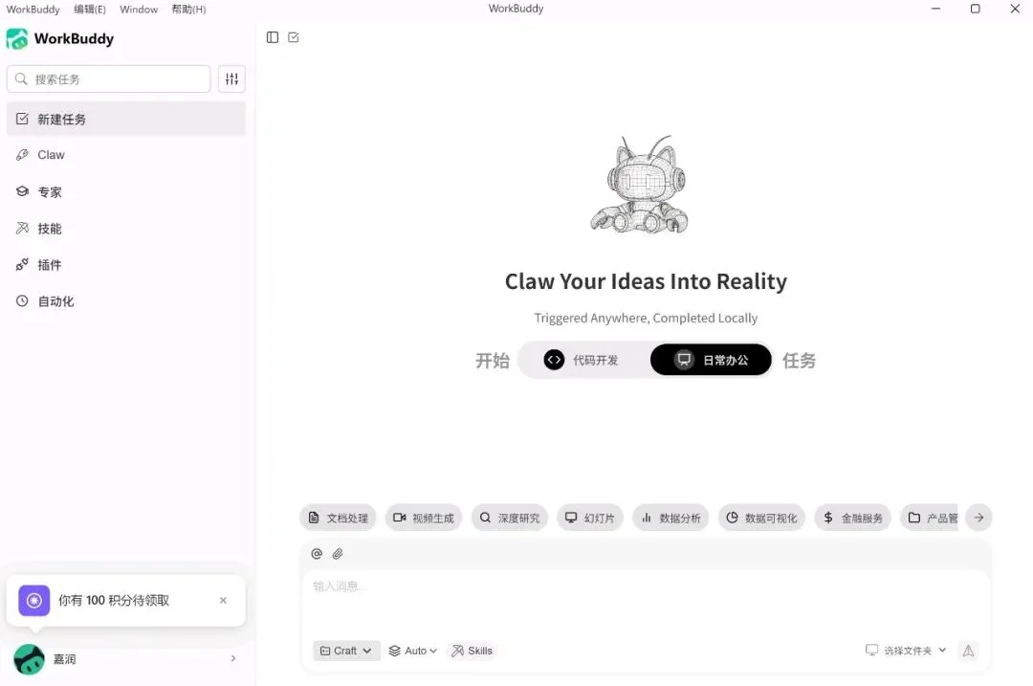Click the 搜索任务 search field
This screenshot has width=1033, height=686.
click(x=109, y=79)
